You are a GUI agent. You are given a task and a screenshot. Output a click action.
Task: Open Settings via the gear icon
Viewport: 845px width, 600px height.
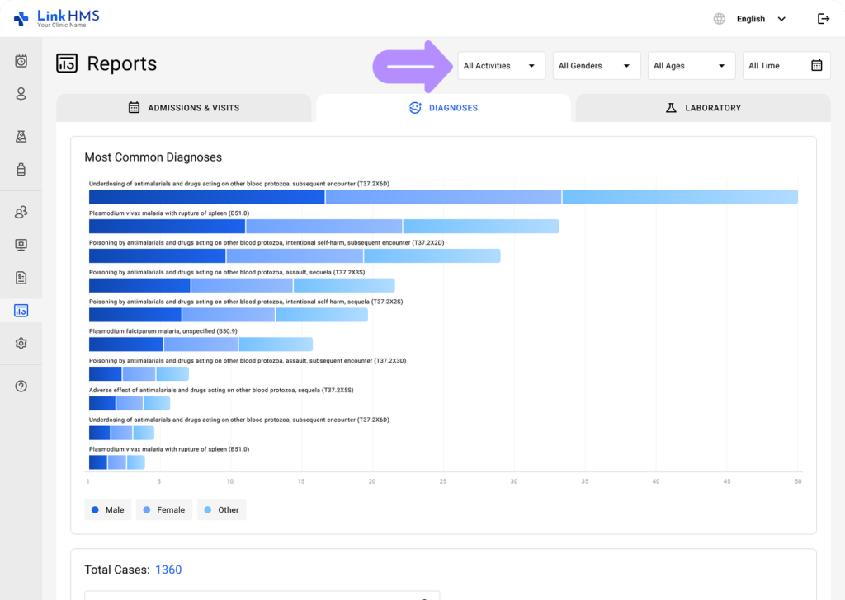(21, 344)
